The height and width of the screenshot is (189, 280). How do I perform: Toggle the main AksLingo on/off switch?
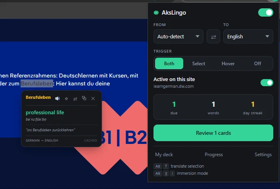point(266,13)
